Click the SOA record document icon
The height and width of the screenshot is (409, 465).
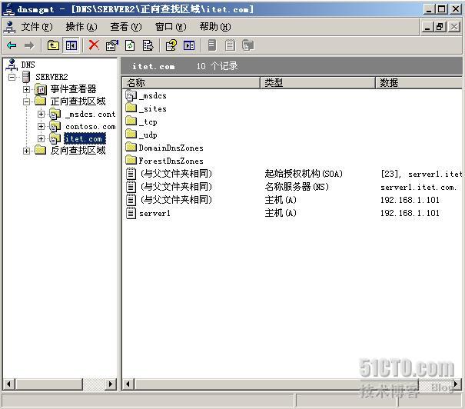tap(131, 174)
